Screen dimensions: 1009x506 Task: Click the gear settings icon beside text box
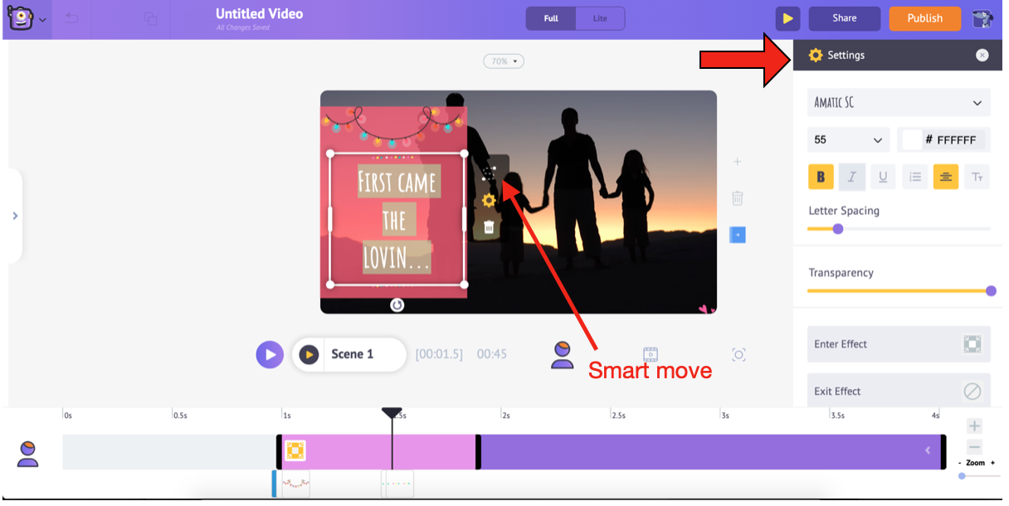(489, 201)
